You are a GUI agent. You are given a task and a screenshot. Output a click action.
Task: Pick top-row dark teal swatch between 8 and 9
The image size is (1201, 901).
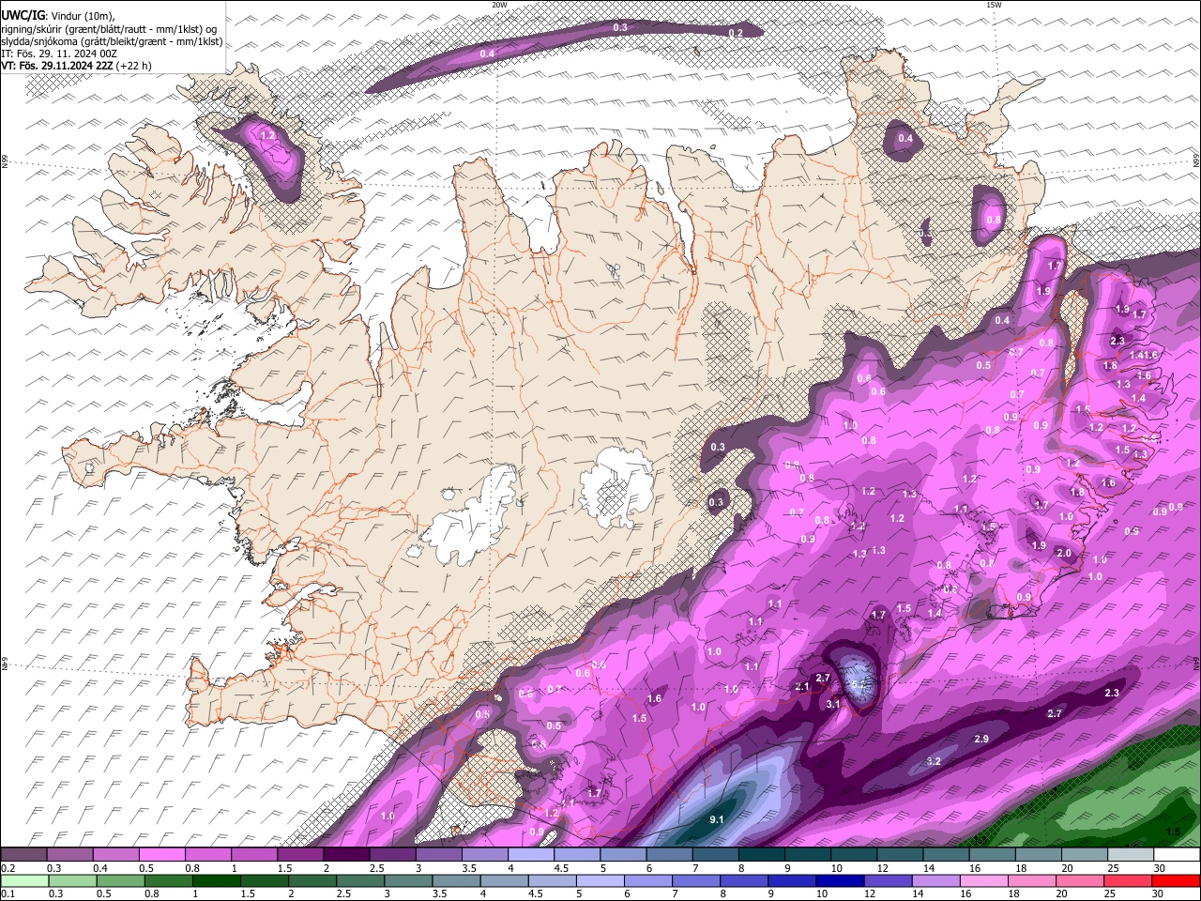click(761, 855)
